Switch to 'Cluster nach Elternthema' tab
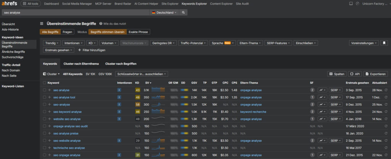This screenshot has width=391, height=159. (x=81, y=63)
